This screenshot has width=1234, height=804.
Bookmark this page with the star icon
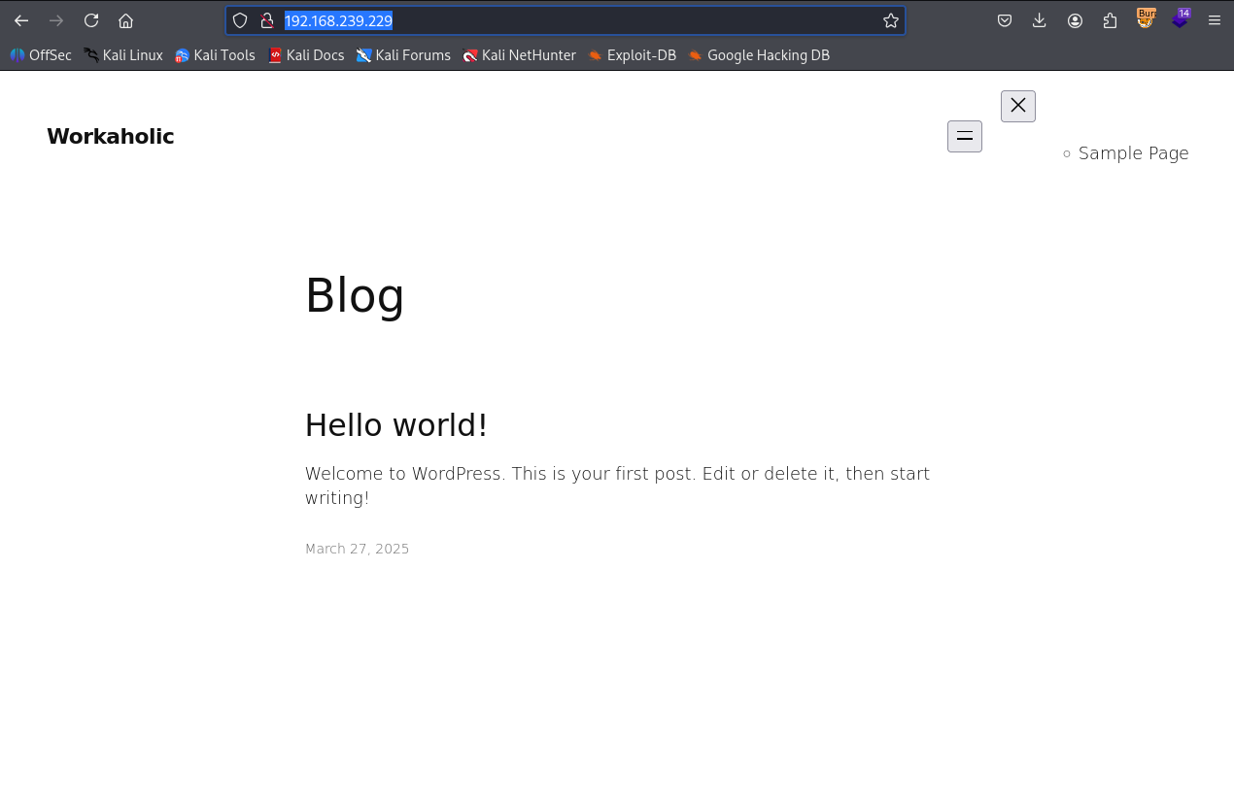click(x=890, y=20)
